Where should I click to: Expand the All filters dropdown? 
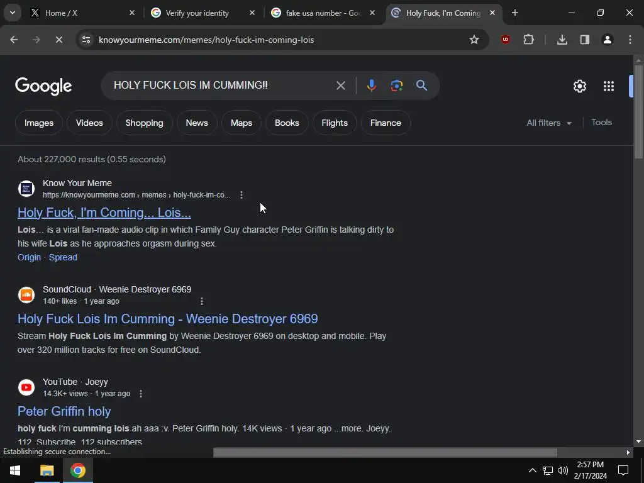pos(549,123)
